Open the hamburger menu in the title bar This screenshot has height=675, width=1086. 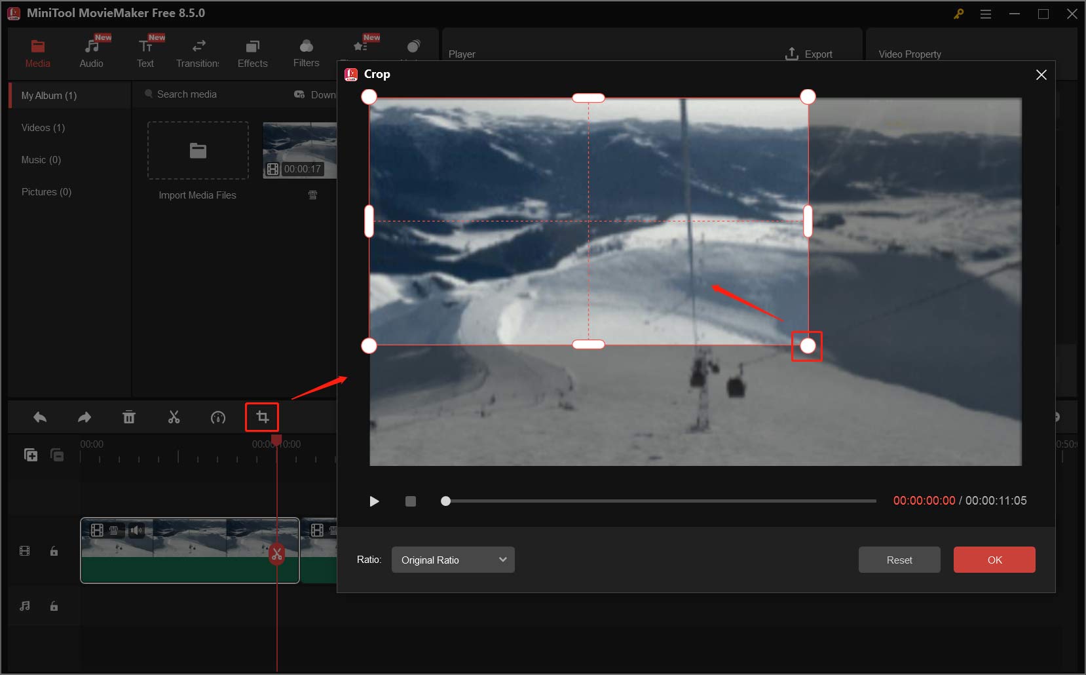986,13
